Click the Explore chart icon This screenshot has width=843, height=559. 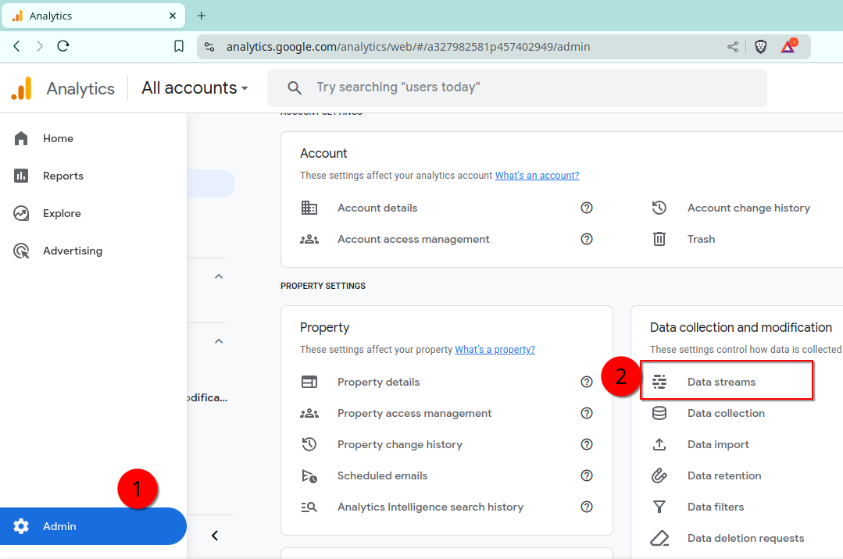21,213
